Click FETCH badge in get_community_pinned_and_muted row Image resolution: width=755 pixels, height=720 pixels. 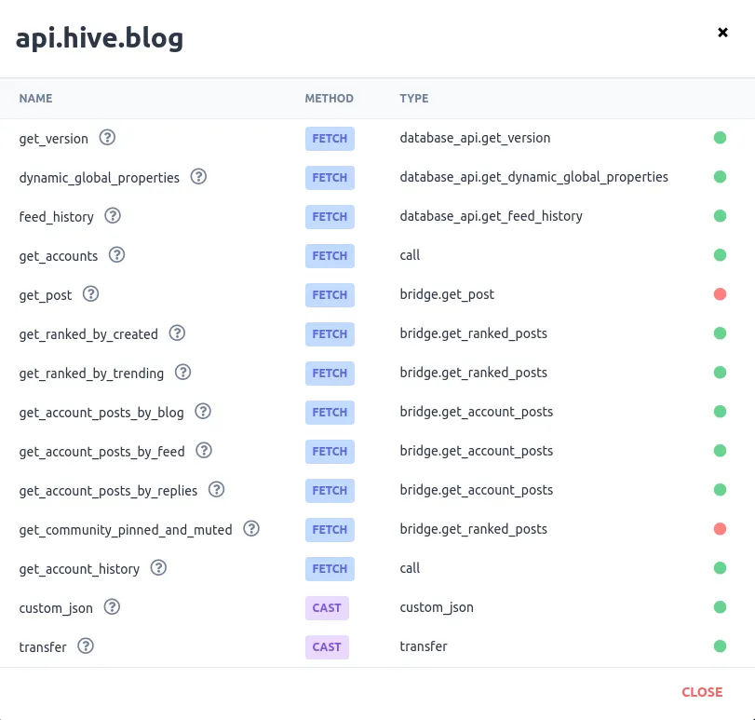click(x=330, y=530)
